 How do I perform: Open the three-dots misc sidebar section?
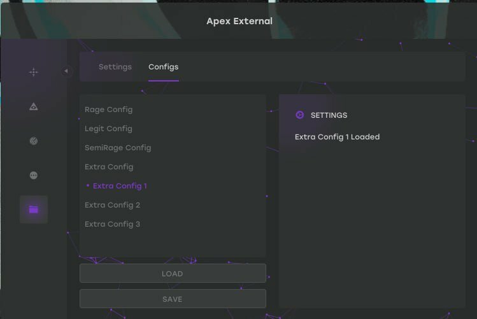pyautogui.click(x=34, y=175)
